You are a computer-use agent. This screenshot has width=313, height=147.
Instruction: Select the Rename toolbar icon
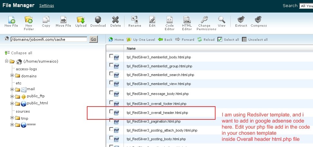tap(135, 20)
